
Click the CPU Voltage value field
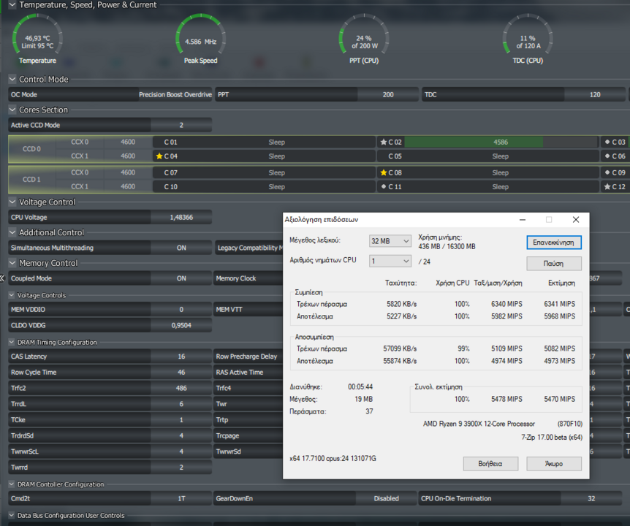click(x=181, y=218)
